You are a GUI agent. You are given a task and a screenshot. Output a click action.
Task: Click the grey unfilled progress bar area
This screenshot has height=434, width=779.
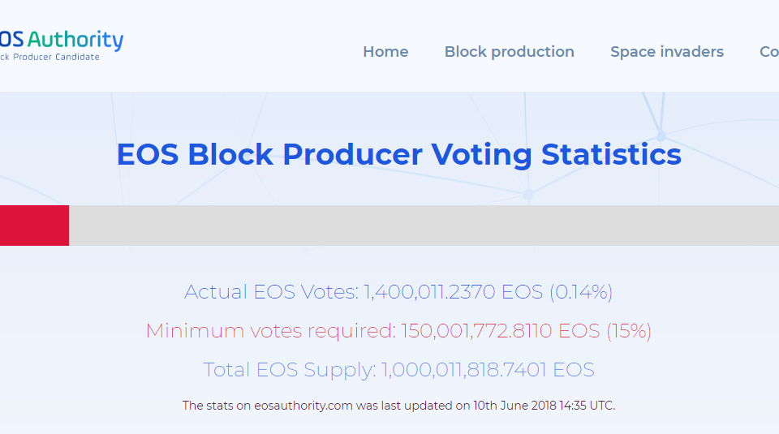tap(424, 226)
